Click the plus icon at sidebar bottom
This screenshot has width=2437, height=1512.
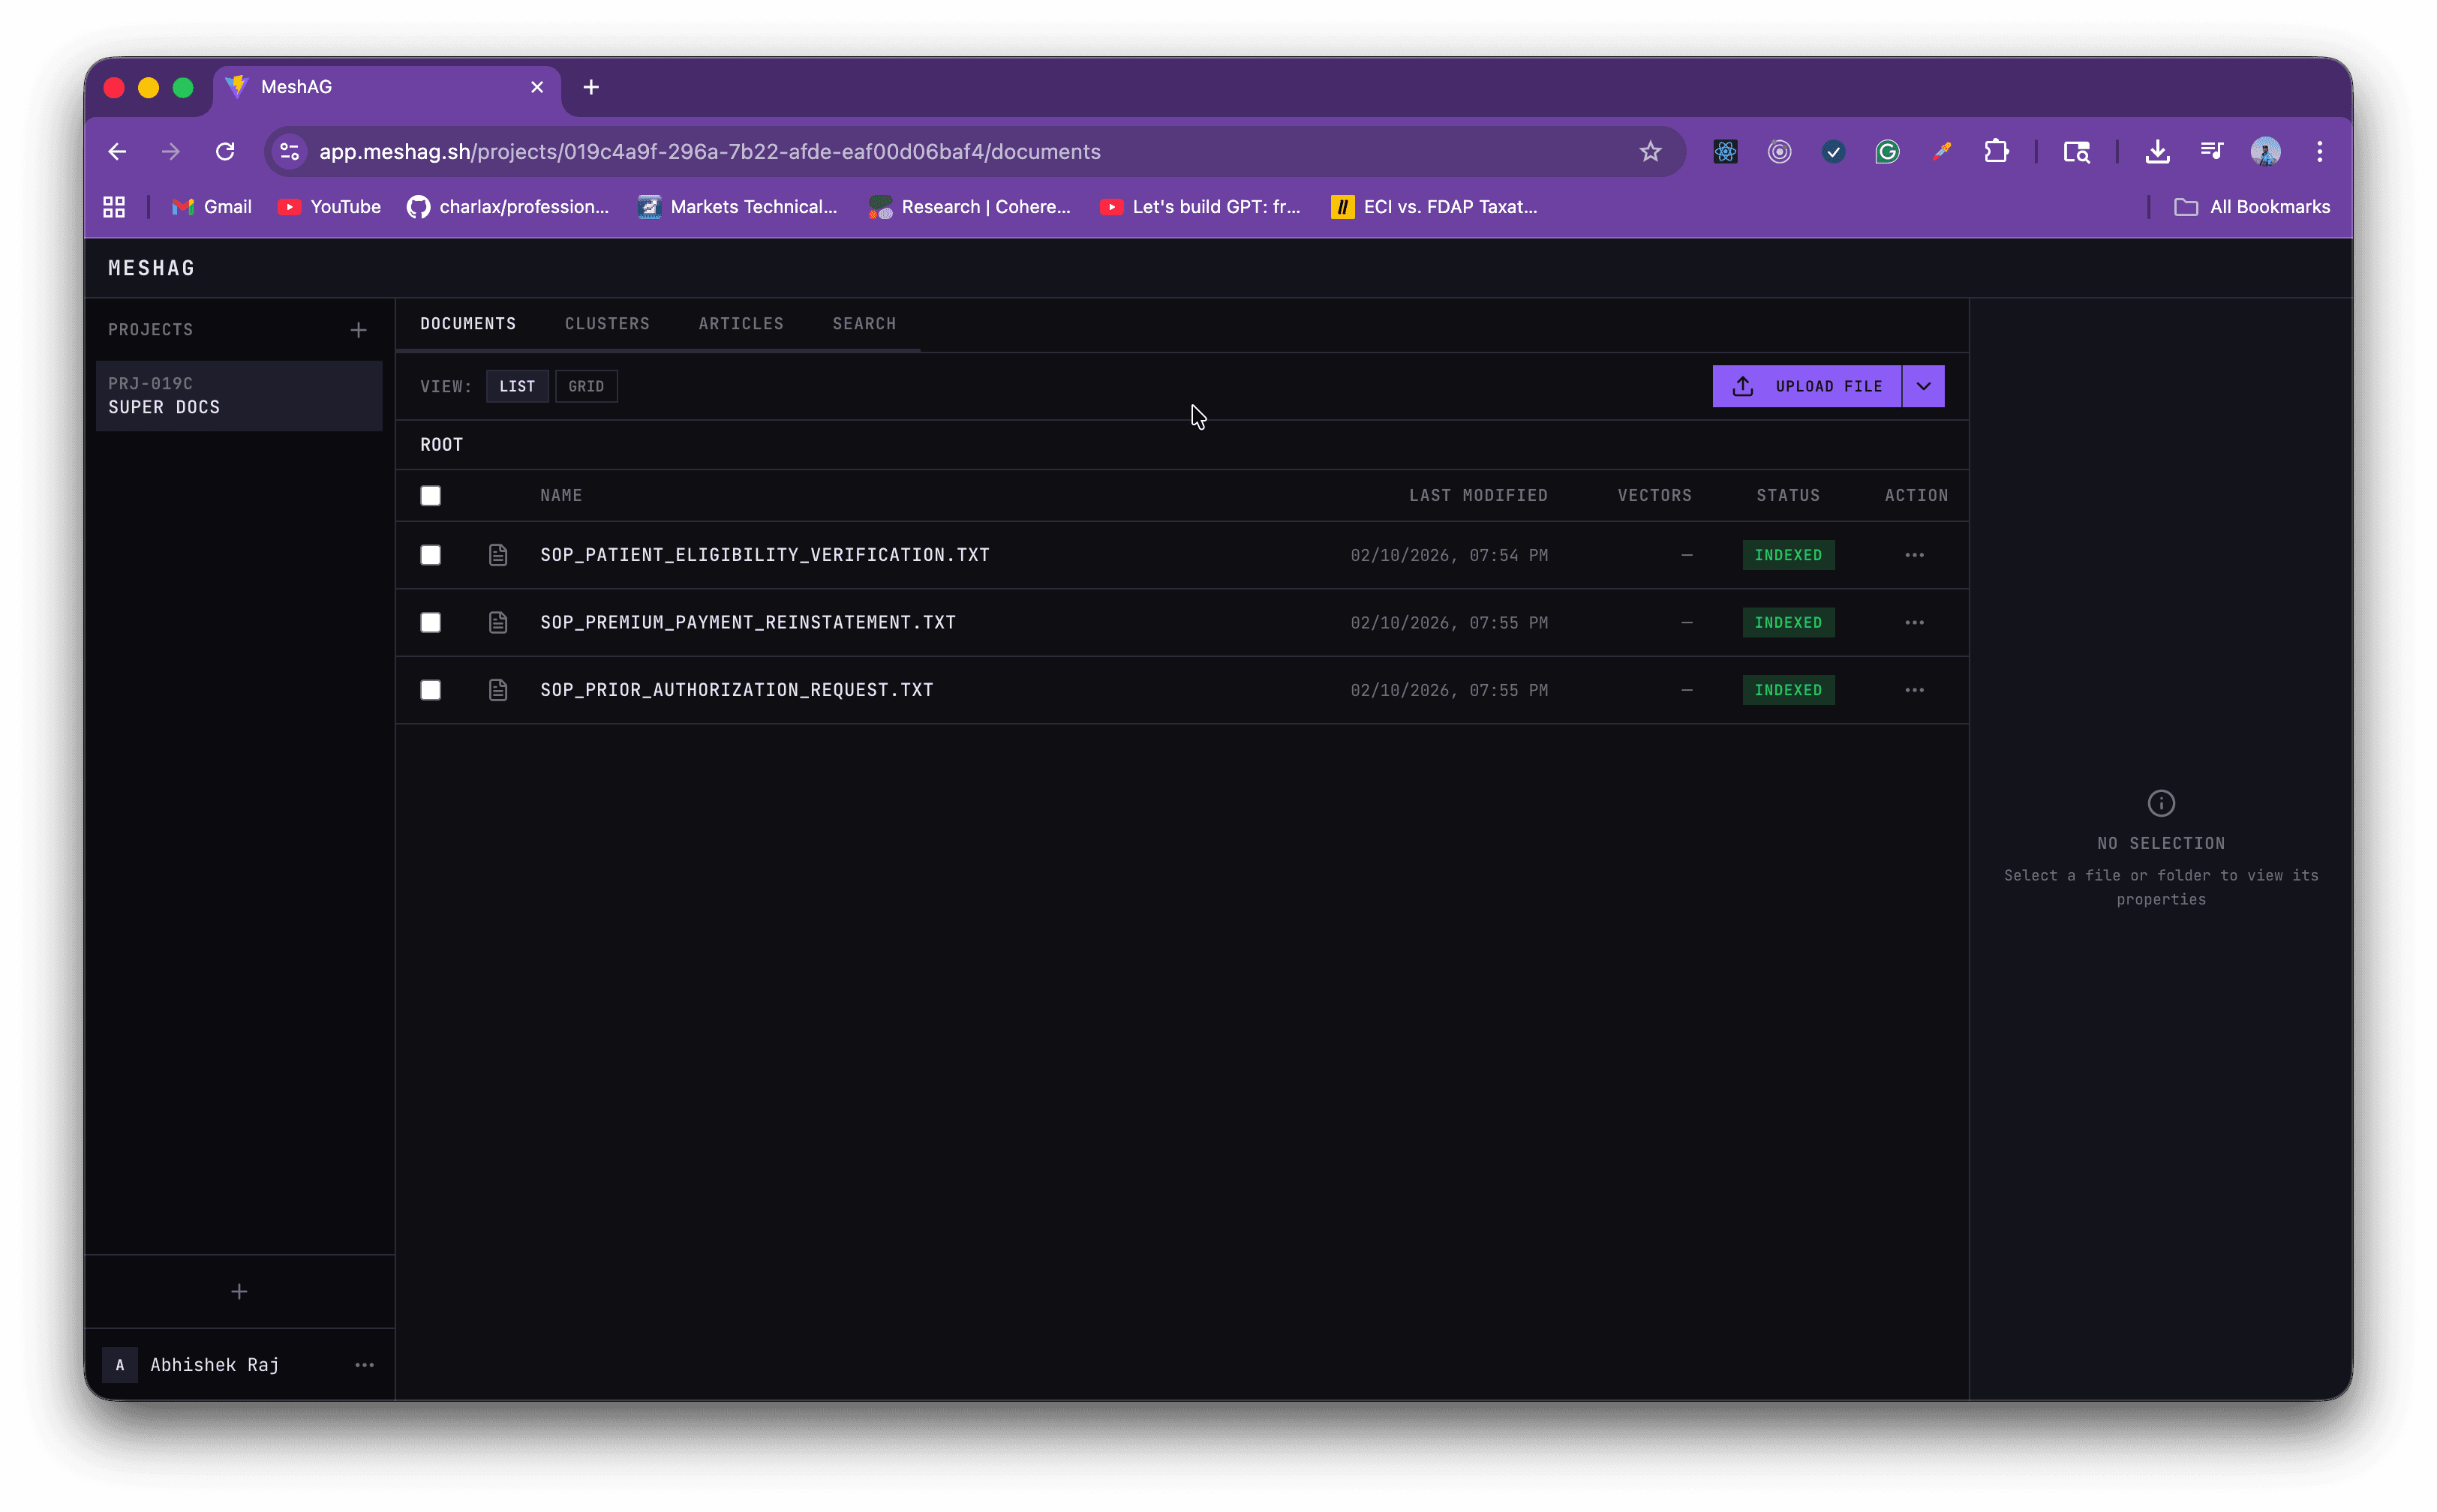pos(239,1291)
